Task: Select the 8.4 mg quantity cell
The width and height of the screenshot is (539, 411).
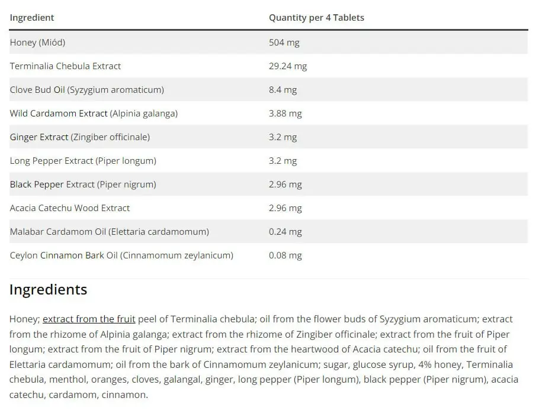Action: coord(283,90)
